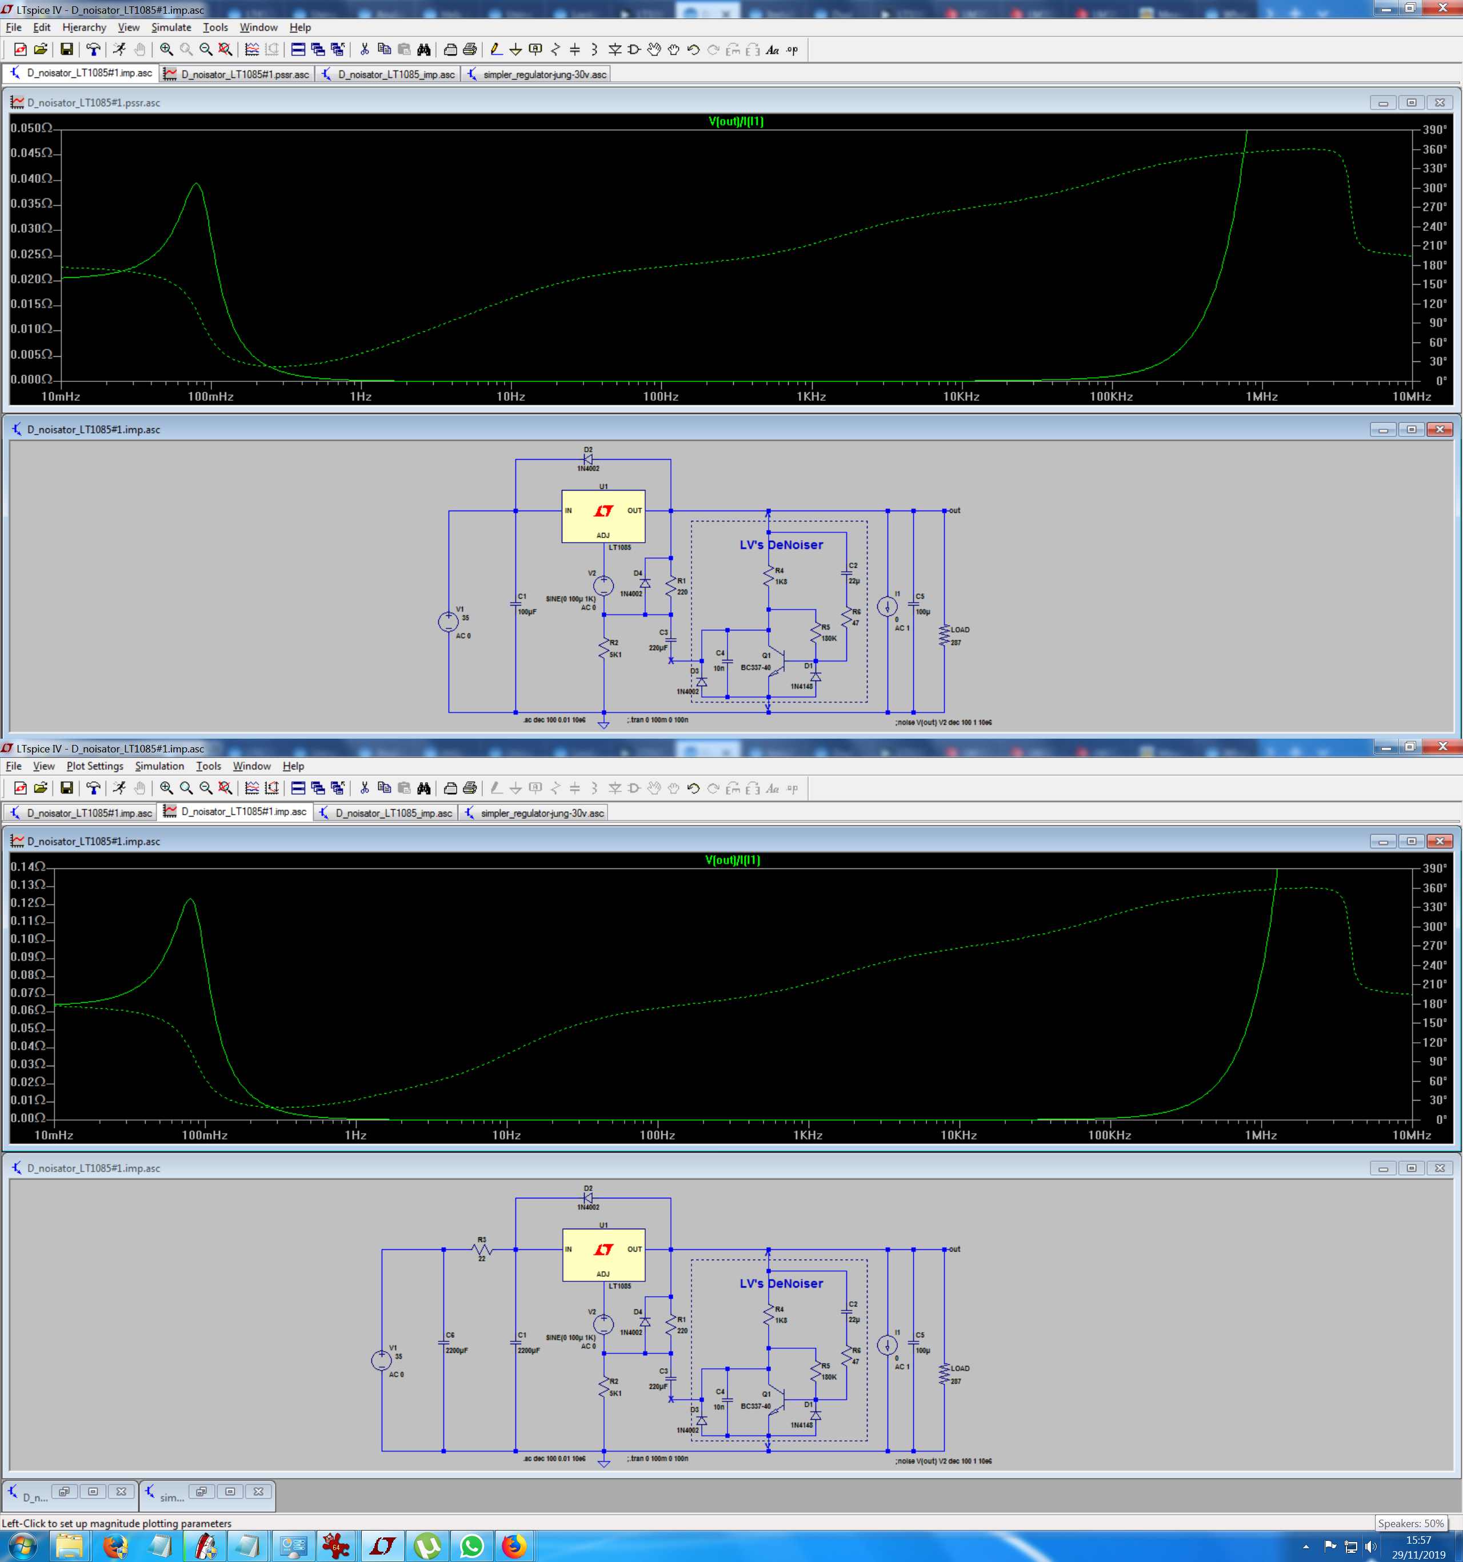Click Cut scissors icon in top LTspice toolbar
The height and width of the screenshot is (1562, 1463).
point(365,50)
